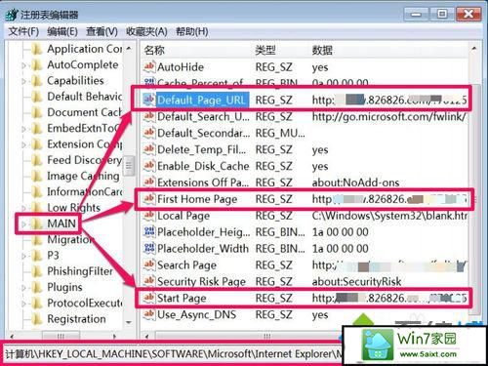Expand the Low Rights tree node
The height and width of the screenshot is (366, 488).
click(x=23, y=208)
